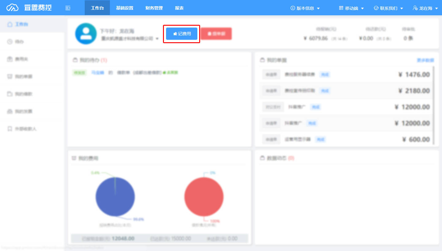Click the 12048.00 figure below the charts
Screen dimensions: 442x251
(123, 238)
